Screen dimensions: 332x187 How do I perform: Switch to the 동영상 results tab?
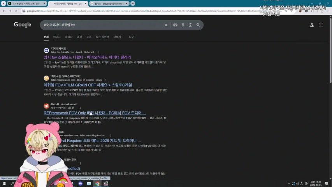[x=69, y=37]
